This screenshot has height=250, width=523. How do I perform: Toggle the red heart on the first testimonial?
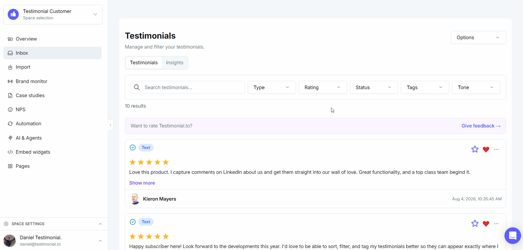(x=486, y=150)
